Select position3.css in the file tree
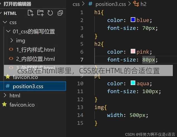Viewport: 177px width, 137px height. coord(33,86)
